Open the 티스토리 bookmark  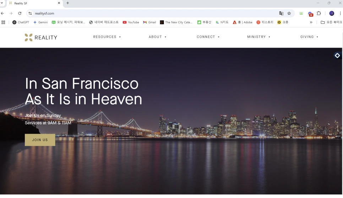click(265, 22)
